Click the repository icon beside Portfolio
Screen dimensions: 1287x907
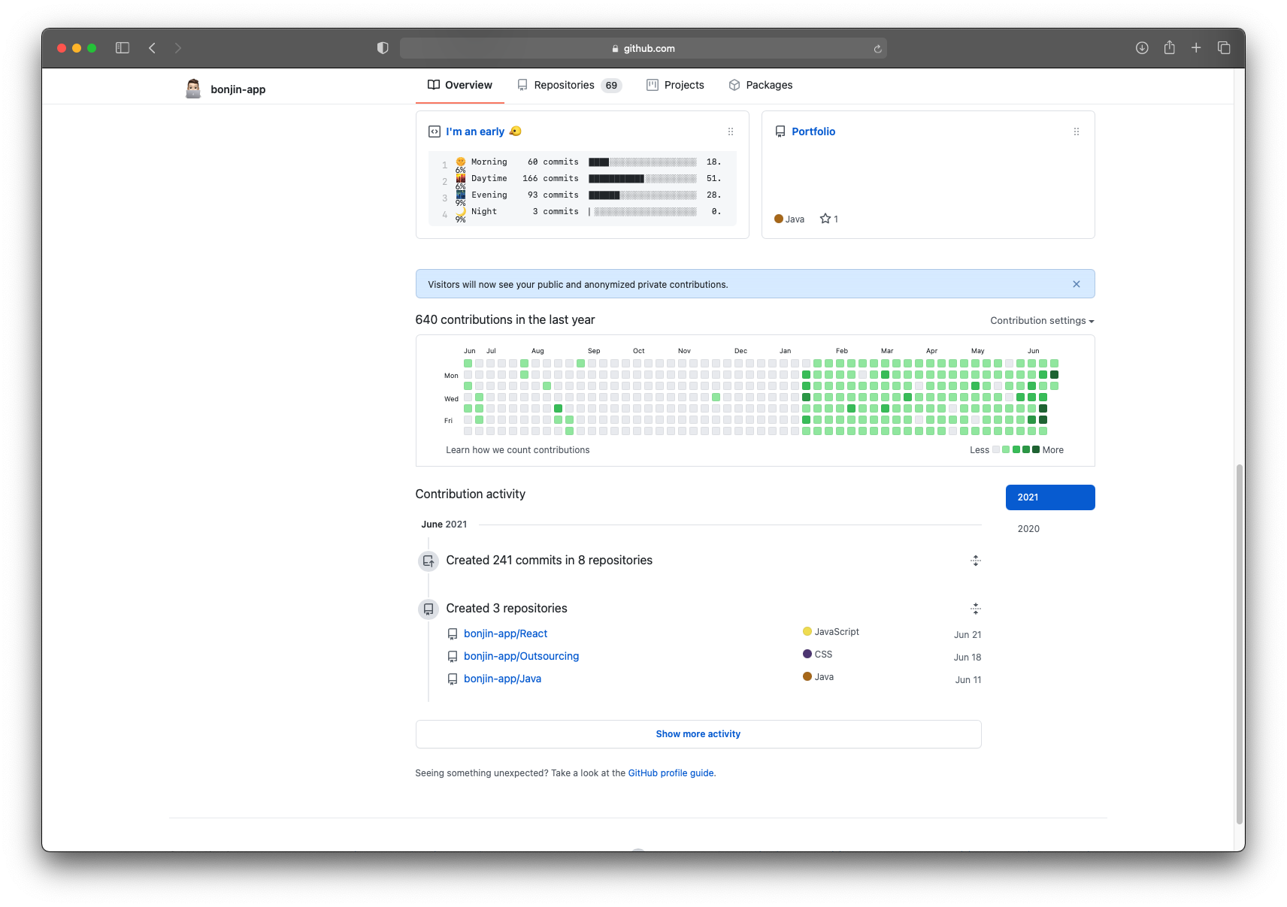point(780,132)
